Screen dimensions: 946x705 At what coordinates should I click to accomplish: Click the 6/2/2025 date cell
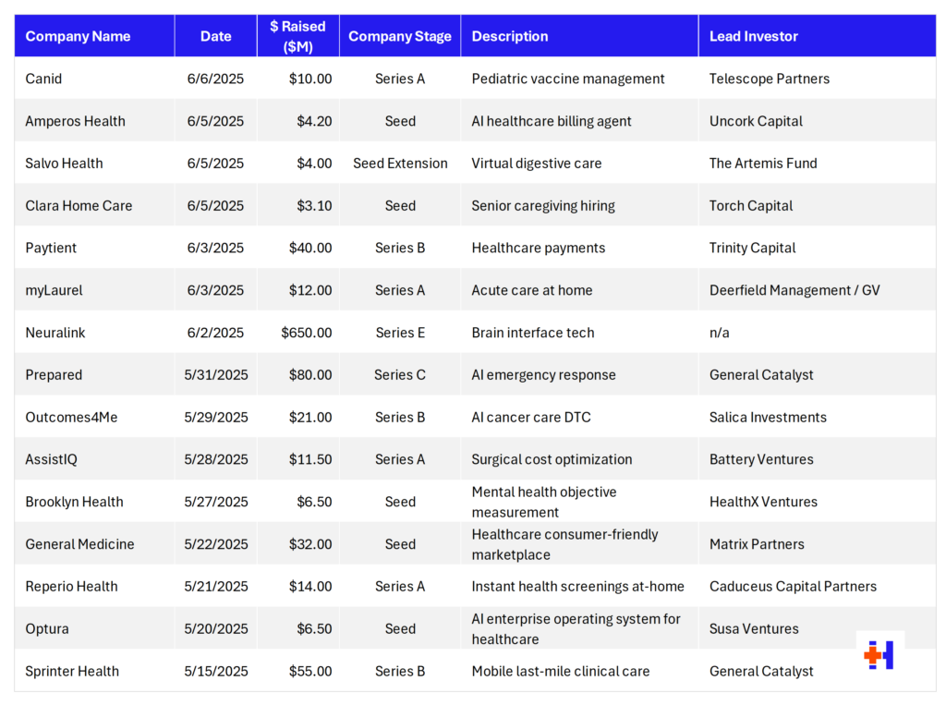(x=215, y=333)
